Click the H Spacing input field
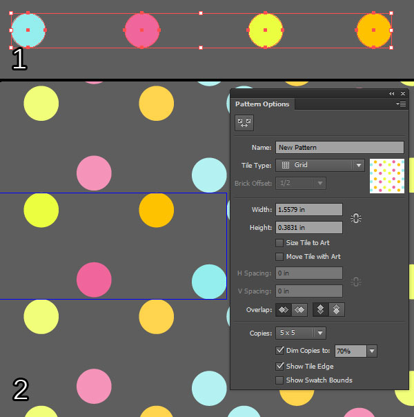This screenshot has height=417, width=414. click(309, 273)
